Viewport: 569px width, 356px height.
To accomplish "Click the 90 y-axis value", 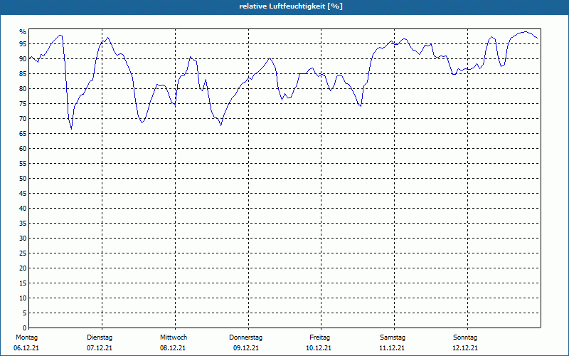I will click(23, 59).
